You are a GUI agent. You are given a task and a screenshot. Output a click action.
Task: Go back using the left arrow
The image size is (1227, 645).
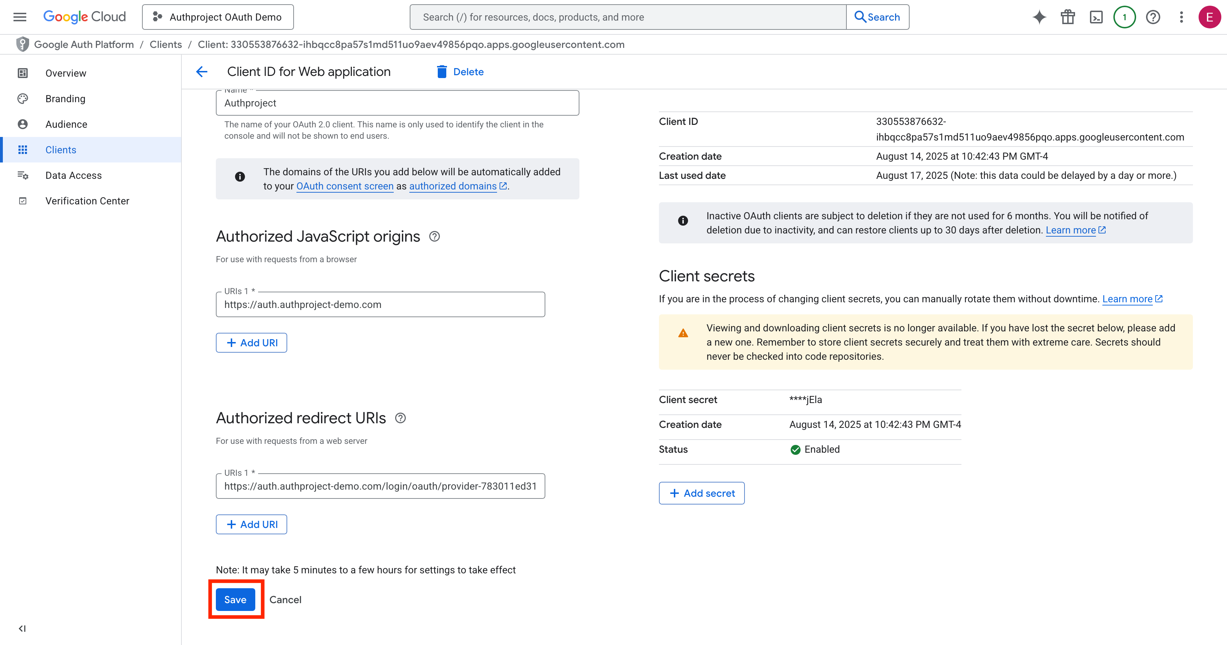coord(202,72)
